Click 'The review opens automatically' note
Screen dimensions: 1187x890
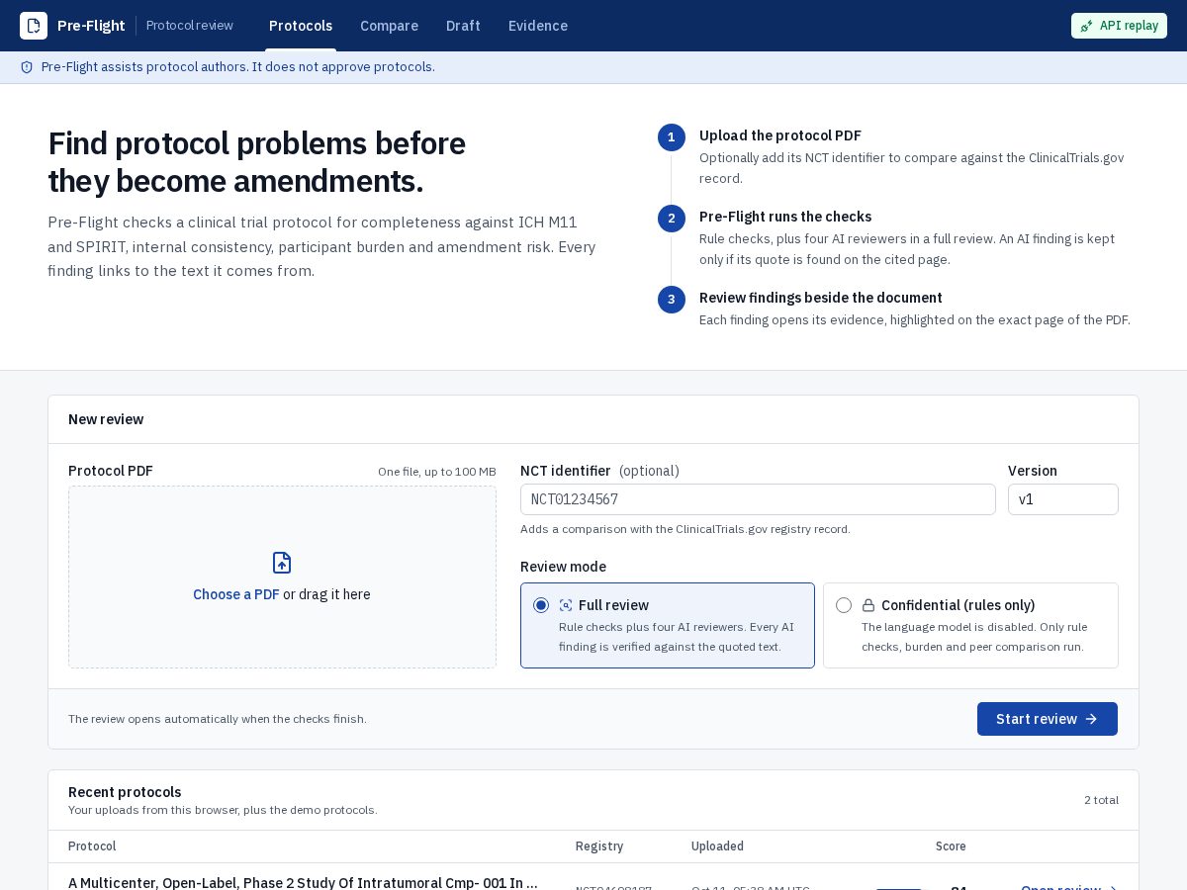click(218, 719)
